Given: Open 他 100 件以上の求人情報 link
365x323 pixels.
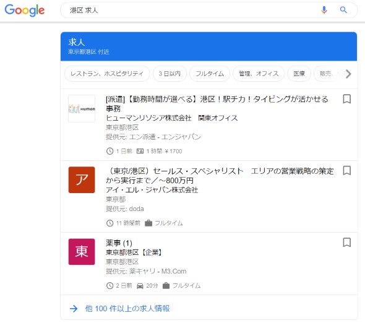Looking at the screenshot, I should point(127,309).
